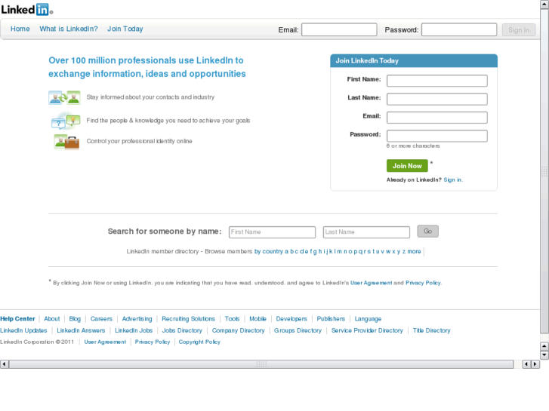Focus the Last Name field in join form
The width and height of the screenshot is (549, 411).
pos(437,99)
